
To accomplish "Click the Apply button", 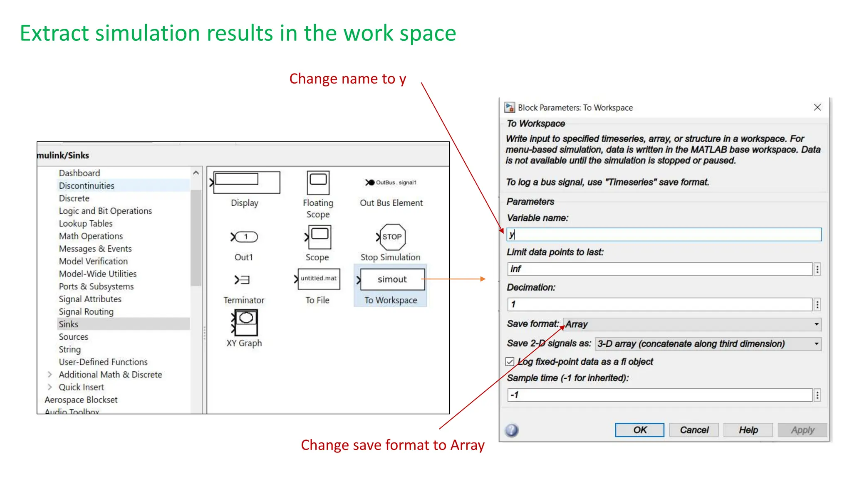I will pos(802,430).
